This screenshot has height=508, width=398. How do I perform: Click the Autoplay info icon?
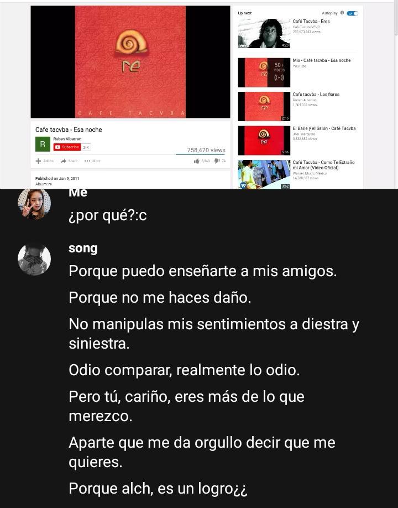pyautogui.click(x=342, y=13)
